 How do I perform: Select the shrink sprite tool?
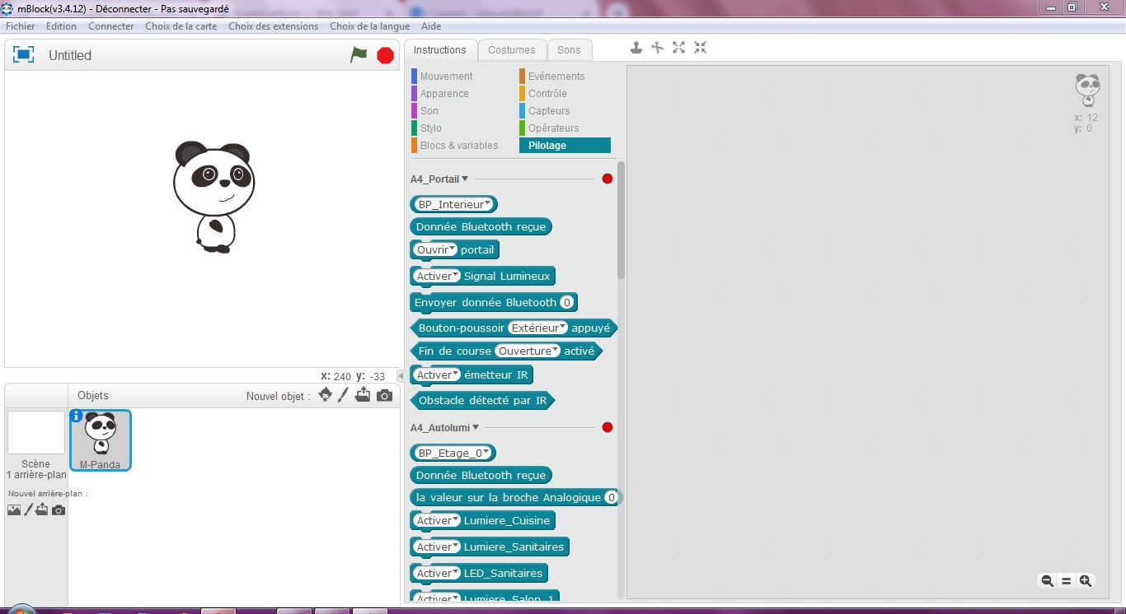[700, 48]
